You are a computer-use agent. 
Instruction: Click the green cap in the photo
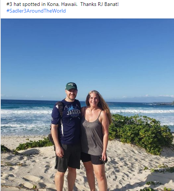[x=71, y=86]
